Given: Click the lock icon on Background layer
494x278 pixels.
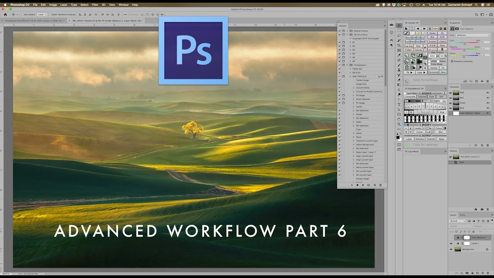Looking at the screenshot, I should tap(487, 249).
